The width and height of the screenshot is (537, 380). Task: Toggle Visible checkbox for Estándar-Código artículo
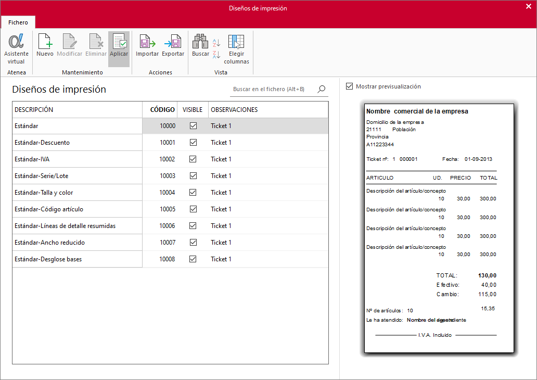(193, 209)
